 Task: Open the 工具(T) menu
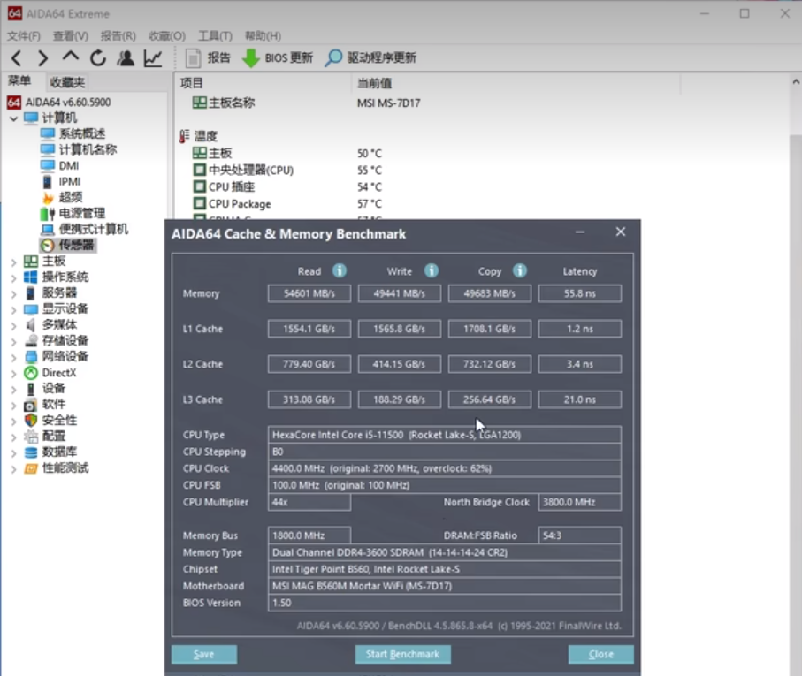coord(215,36)
